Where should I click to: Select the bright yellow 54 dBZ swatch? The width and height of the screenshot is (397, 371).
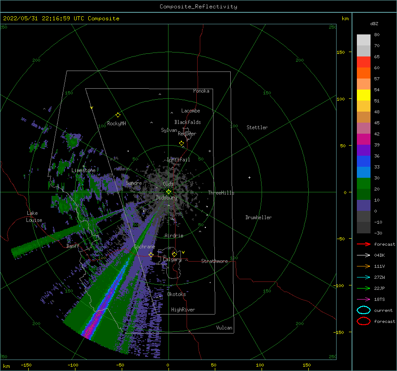click(363, 95)
